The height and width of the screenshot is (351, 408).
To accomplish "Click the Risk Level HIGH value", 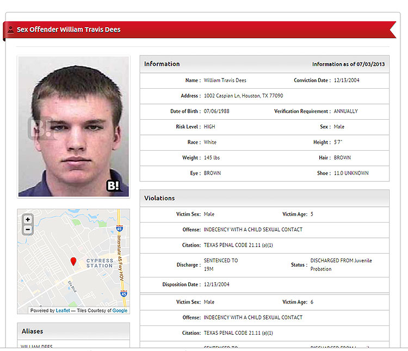I will coord(209,127).
